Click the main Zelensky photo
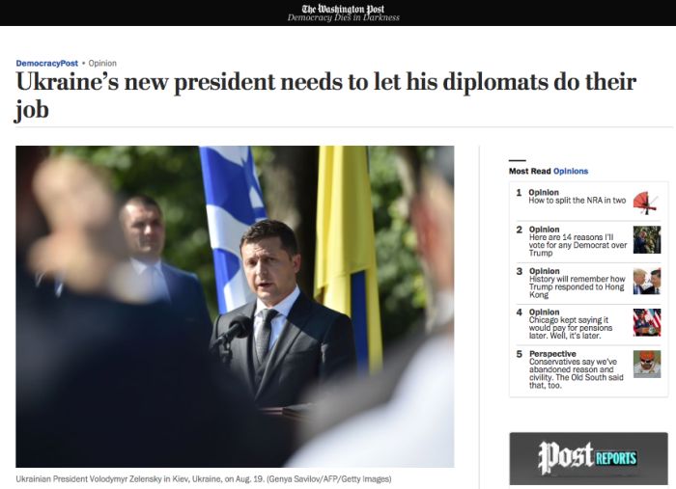676x489 pixels. [x=235, y=307]
